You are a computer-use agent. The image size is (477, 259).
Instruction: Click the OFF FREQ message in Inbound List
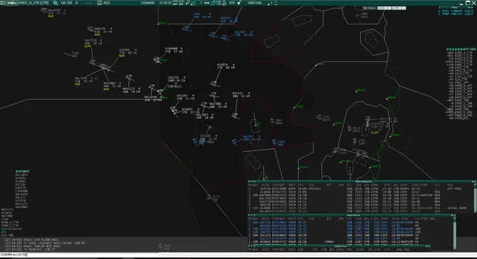454,188
